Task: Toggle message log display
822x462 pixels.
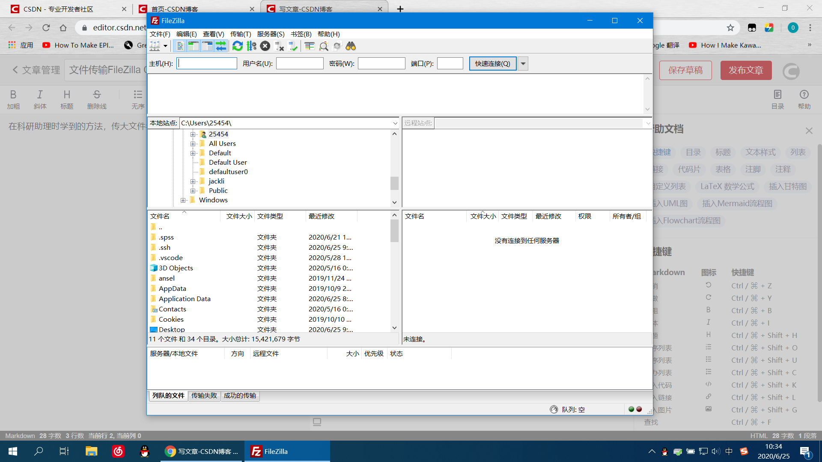Action: point(180,46)
